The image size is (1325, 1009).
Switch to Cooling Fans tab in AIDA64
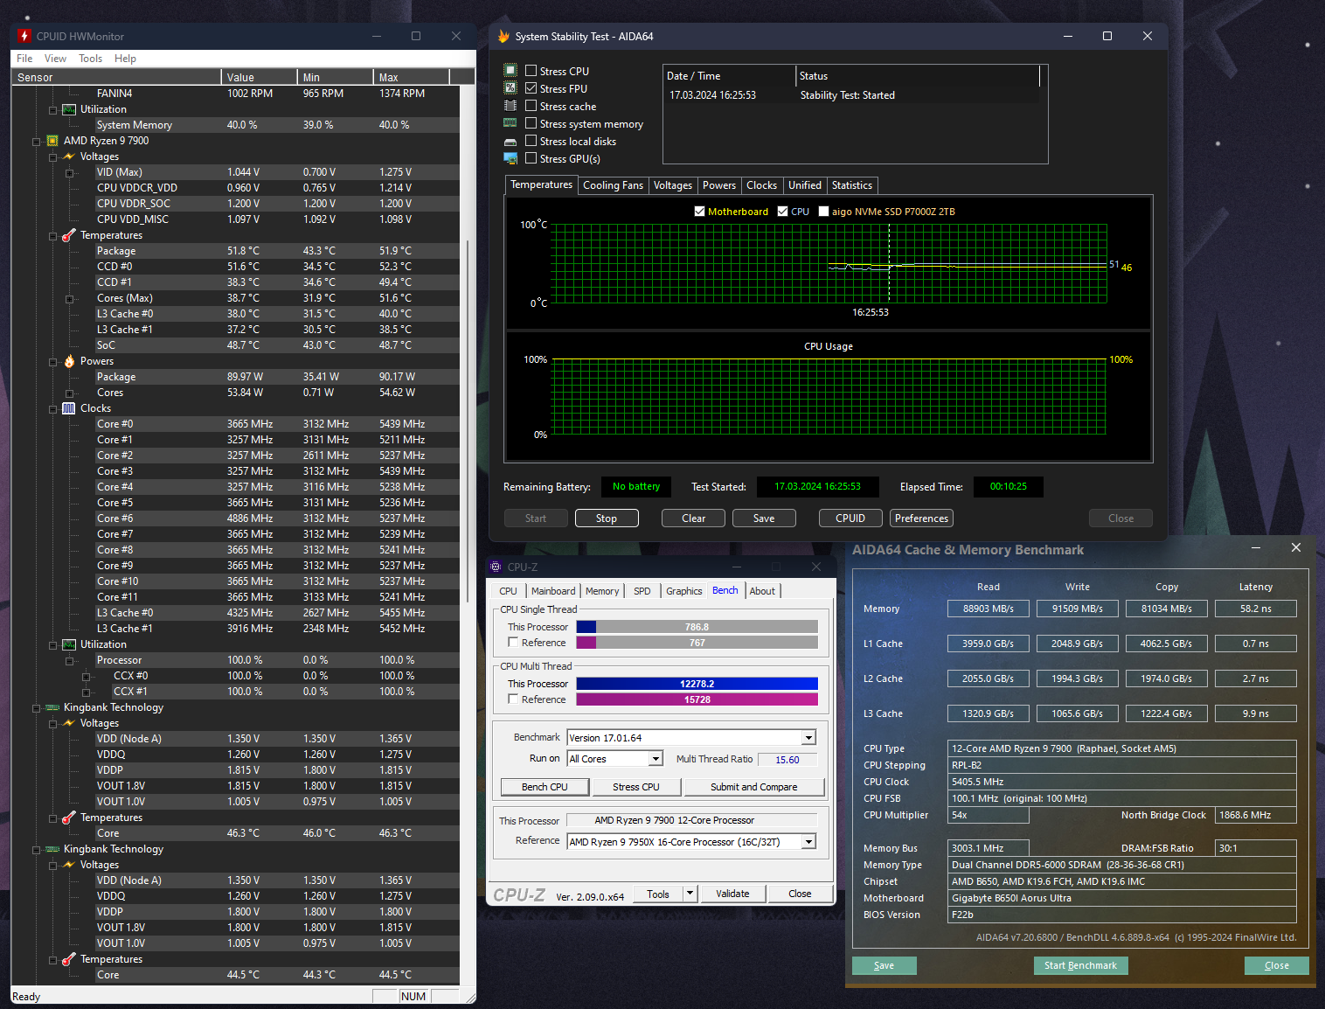click(x=613, y=185)
